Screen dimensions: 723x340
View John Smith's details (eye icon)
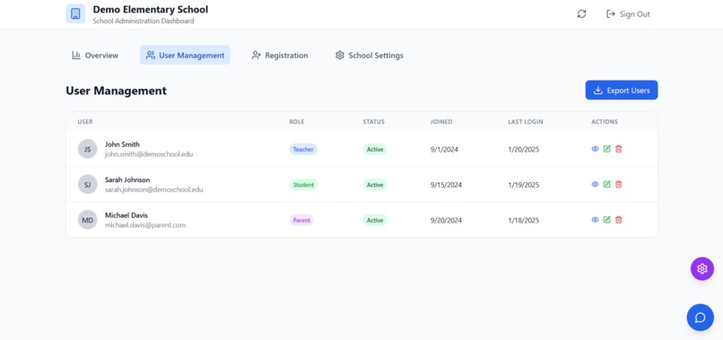[596, 149]
